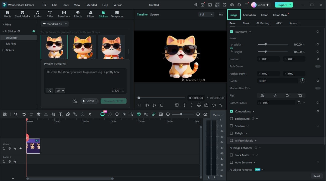Viewport: 326px width, 181px height.
Task: Open the 3D style dropdown
Action: click(60, 91)
